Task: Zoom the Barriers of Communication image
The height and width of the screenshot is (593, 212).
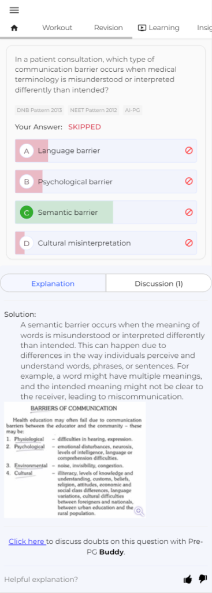Action: (x=140, y=512)
